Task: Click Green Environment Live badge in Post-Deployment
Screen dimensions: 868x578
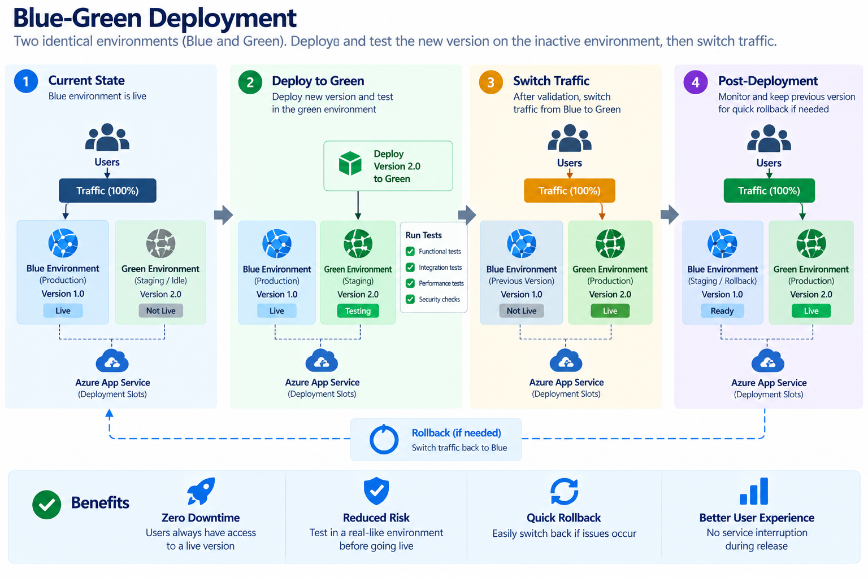Action: [811, 311]
